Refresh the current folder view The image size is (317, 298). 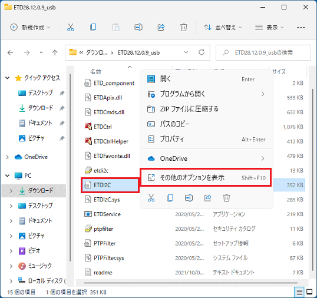pyautogui.click(x=202, y=52)
